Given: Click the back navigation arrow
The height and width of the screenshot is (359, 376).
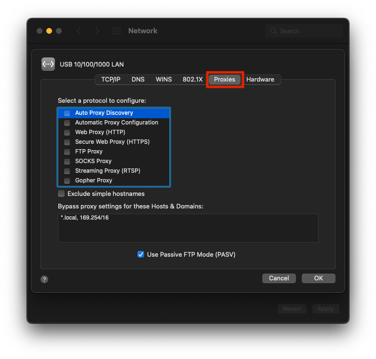Looking at the screenshot, I should pos(79,31).
